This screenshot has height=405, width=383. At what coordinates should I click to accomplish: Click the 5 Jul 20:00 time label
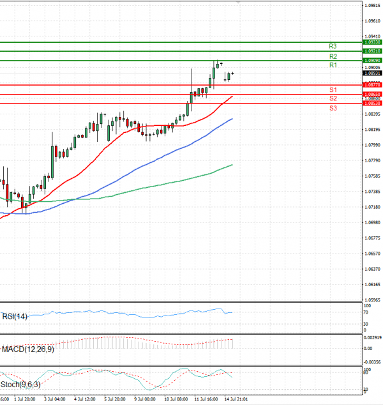115,399
